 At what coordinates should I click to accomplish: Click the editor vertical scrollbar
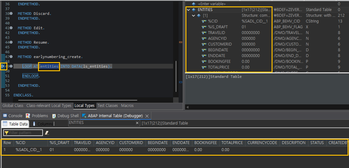point(176,76)
